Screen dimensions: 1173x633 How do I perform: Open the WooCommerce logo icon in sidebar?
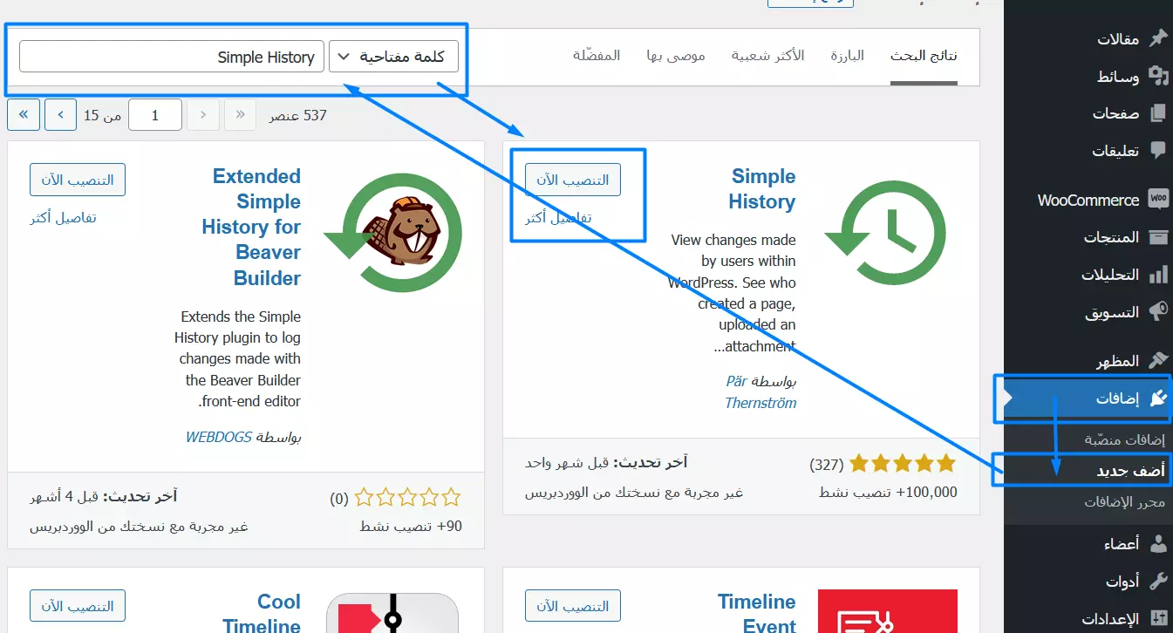point(1157,200)
